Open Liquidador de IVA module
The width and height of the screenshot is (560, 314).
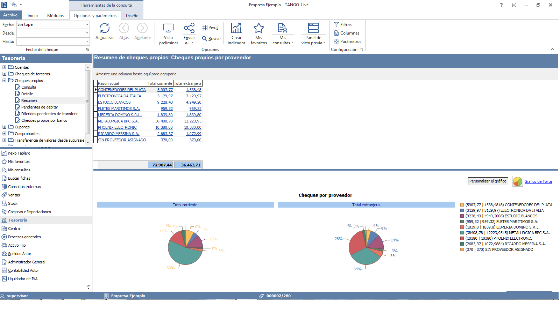20,279
